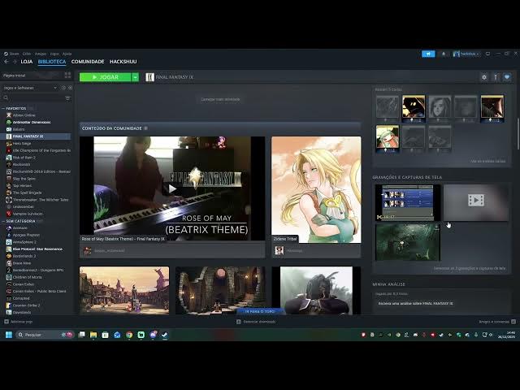Click the library search field
Screen dimensions: 520x390
(33, 98)
